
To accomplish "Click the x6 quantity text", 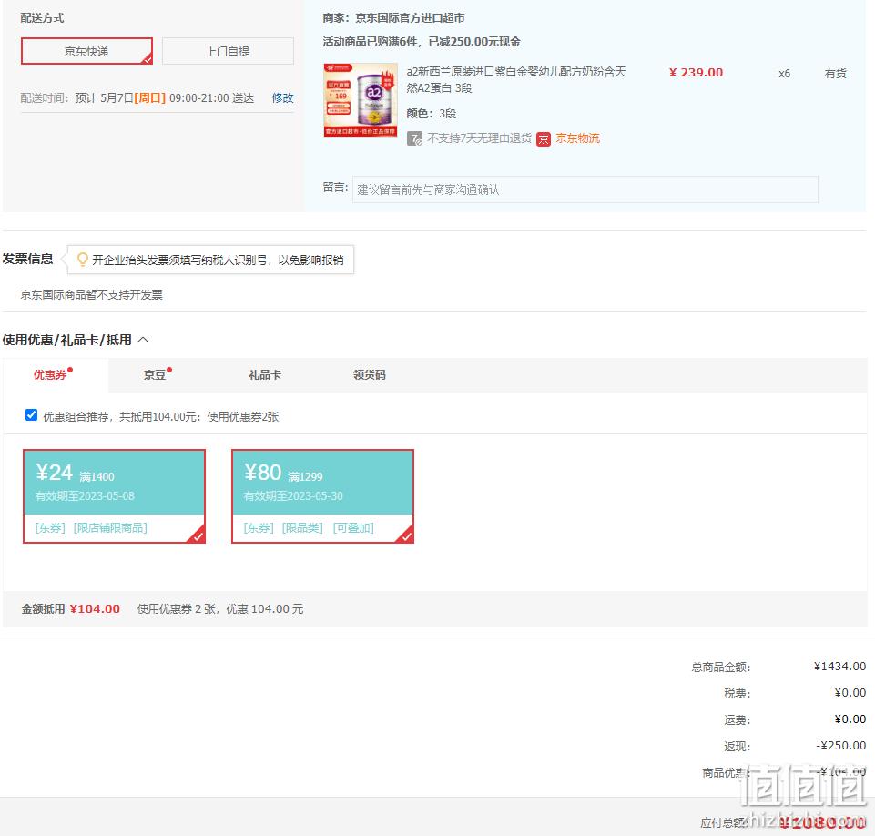I will point(784,74).
